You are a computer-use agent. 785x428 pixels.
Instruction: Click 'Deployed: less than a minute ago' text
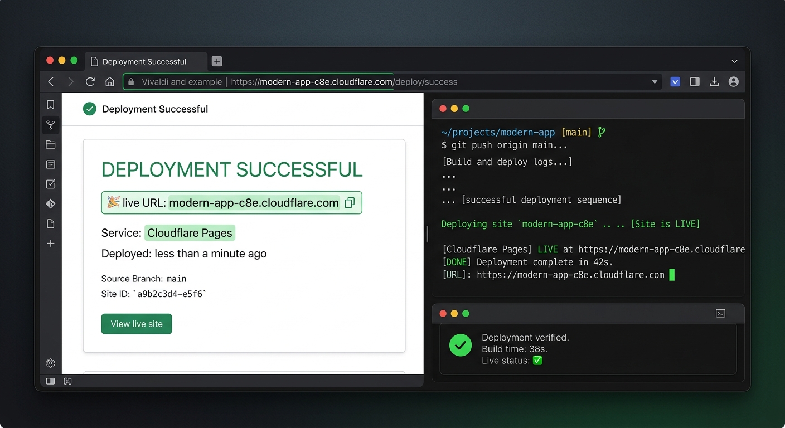tap(184, 254)
